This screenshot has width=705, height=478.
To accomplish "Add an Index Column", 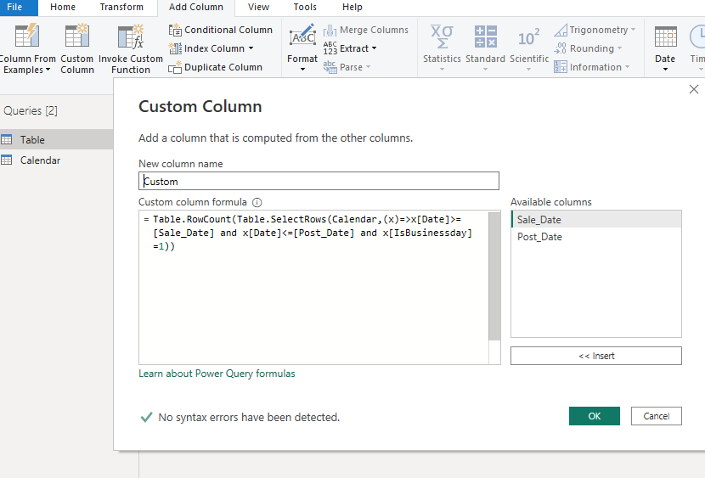I will tap(211, 48).
